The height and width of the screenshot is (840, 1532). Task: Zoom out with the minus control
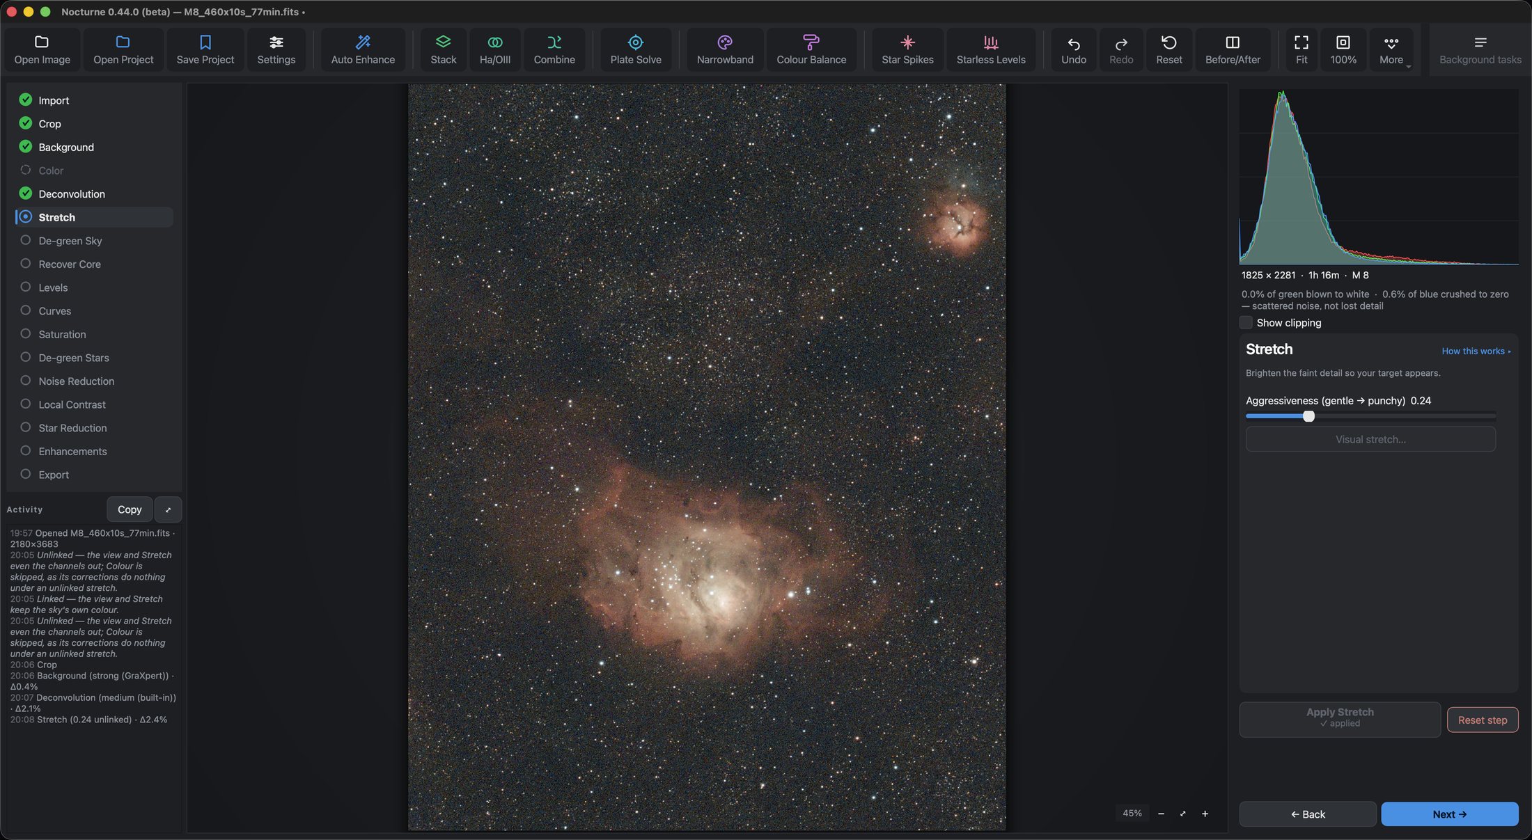click(x=1161, y=814)
